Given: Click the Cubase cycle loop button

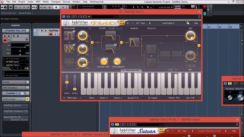Looking at the screenshot, I should (x=50, y=7).
